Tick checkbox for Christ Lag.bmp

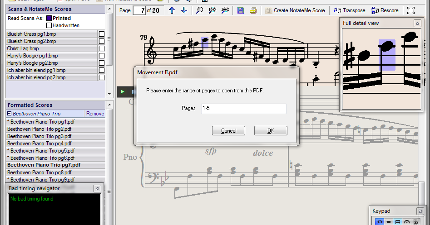(101, 48)
